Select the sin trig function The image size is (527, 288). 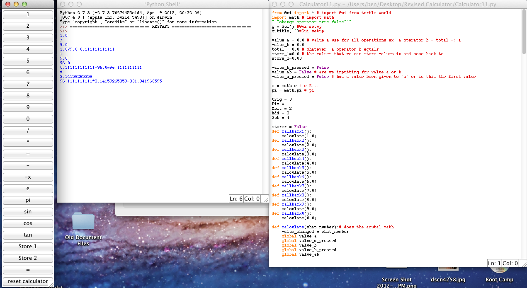click(x=27, y=212)
